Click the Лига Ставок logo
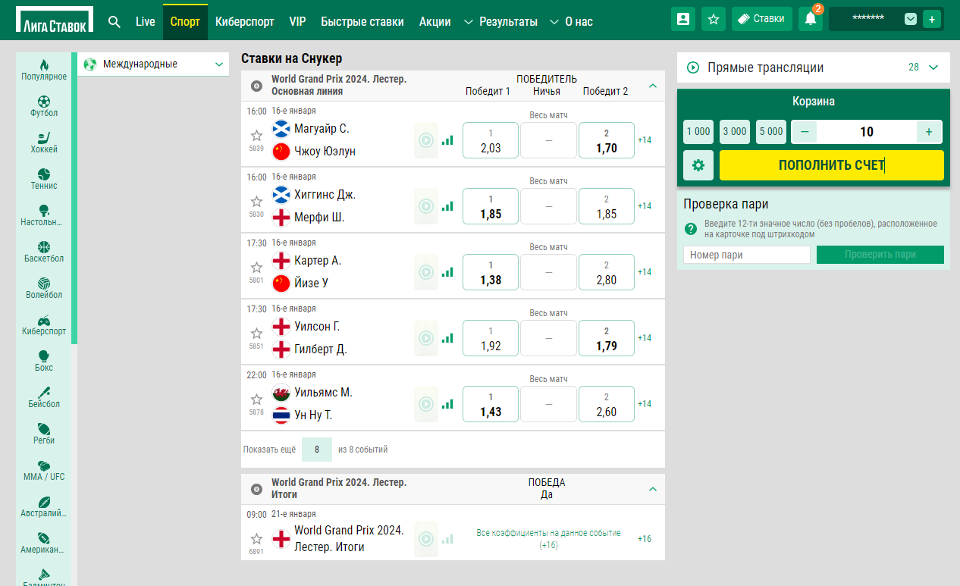 55,20
